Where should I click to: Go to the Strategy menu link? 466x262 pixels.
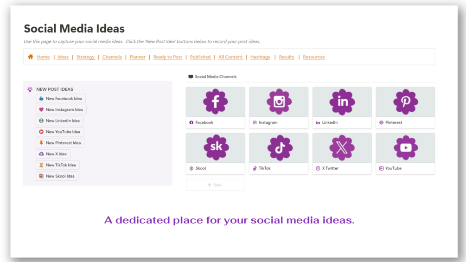[85, 57]
